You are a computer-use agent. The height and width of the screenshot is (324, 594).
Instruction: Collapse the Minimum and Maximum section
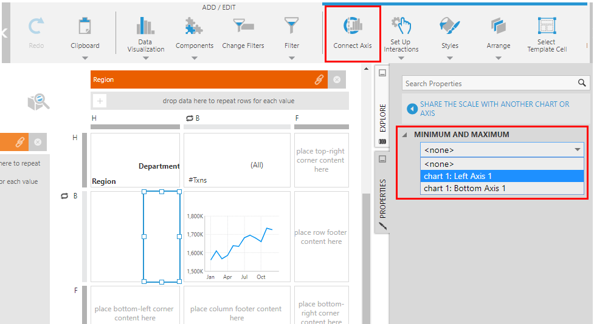point(406,135)
